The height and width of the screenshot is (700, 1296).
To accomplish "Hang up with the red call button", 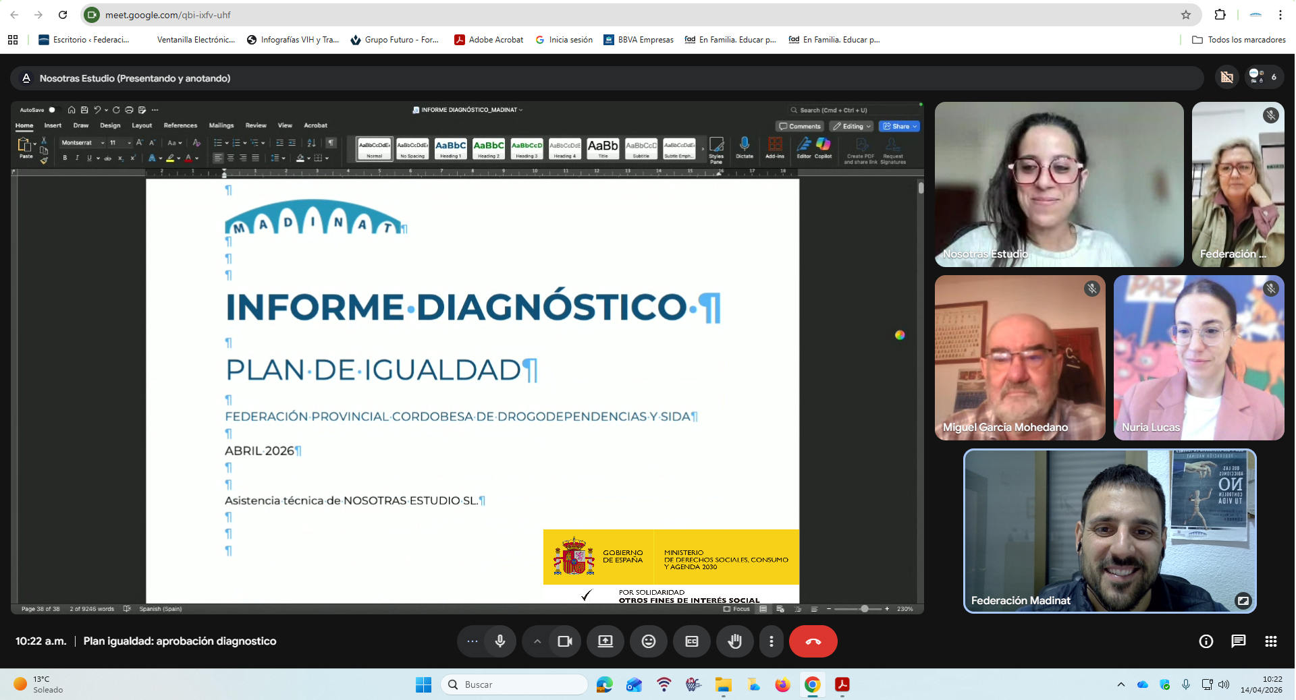I will 813,641.
